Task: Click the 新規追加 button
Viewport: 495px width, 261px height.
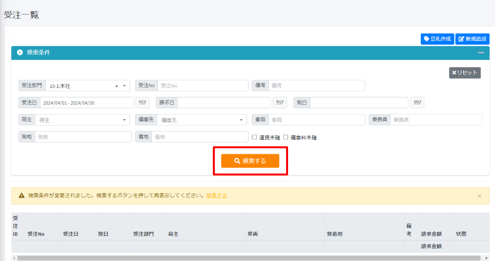Action: click(x=472, y=39)
